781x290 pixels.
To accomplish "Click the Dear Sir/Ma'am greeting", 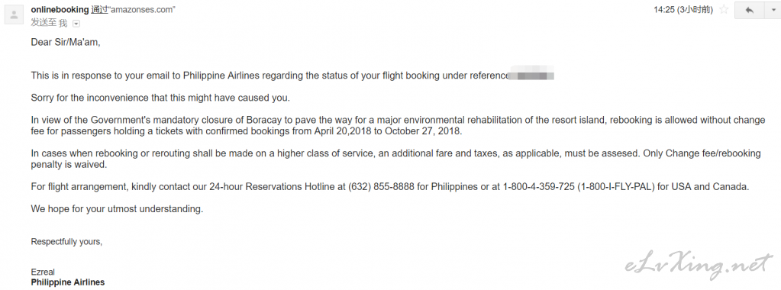I will pyautogui.click(x=66, y=42).
